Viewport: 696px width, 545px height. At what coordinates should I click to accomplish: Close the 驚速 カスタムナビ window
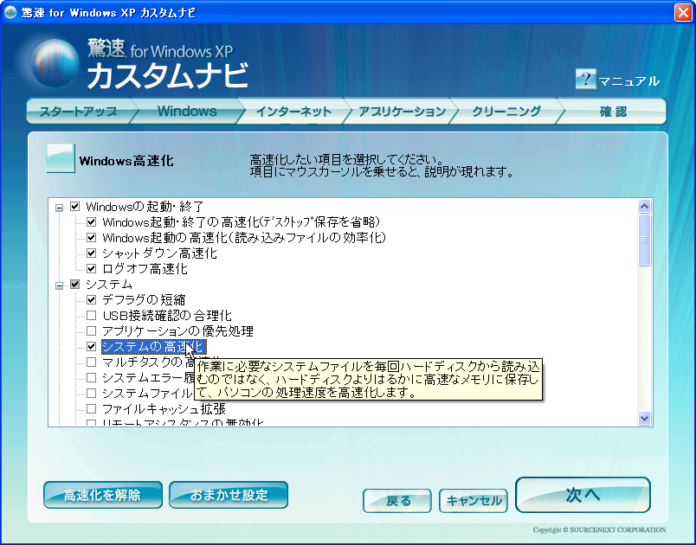(683, 12)
